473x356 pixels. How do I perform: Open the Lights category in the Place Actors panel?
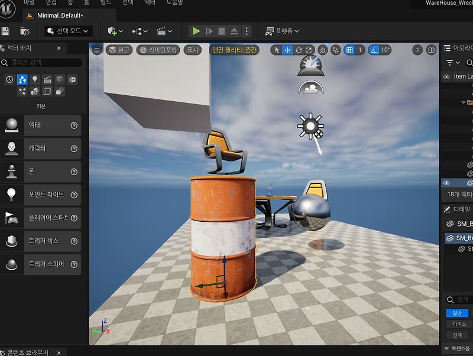[35, 79]
